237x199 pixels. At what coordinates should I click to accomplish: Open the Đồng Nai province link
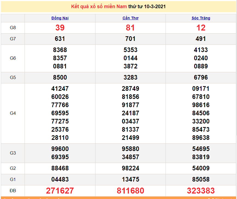pos(60,18)
